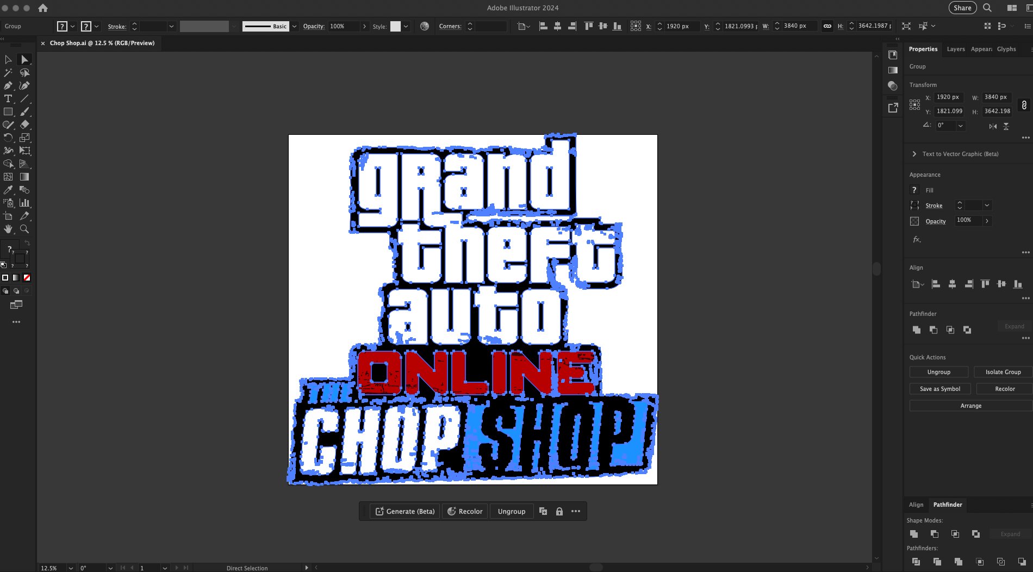Select the Pen tool
Screen dimensions: 1033x572
point(8,85)
